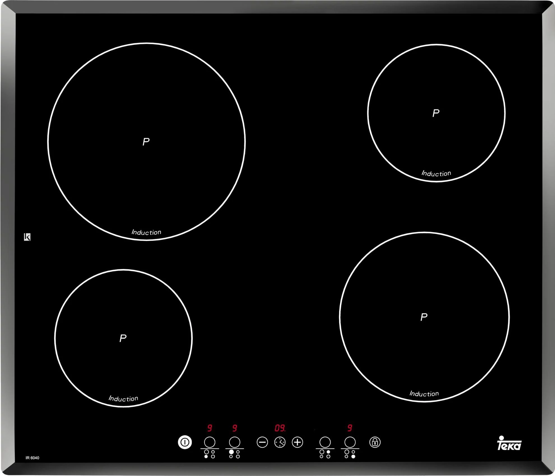The image size is (555, 476).
Task: Tap the clock timer button
Action: [x=280, y=442]
